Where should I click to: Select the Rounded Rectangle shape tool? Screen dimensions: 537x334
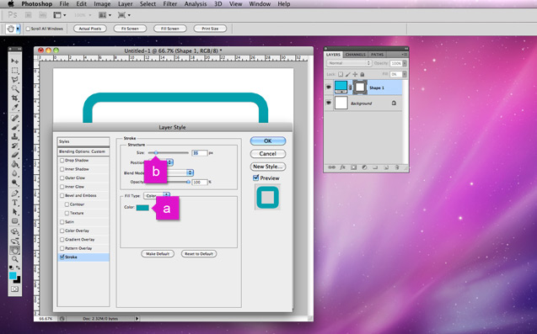pyautogui.click(x=14, y=221)
